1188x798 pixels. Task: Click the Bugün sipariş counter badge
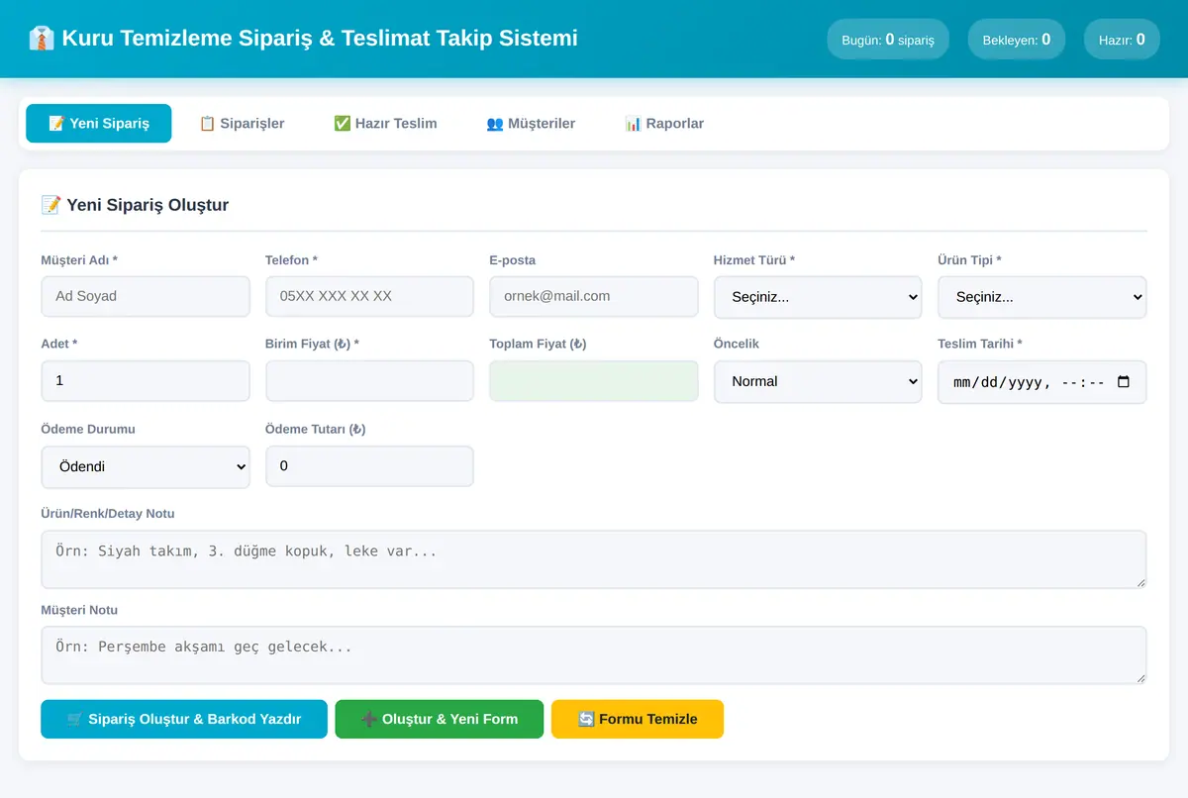click(888, 40)
